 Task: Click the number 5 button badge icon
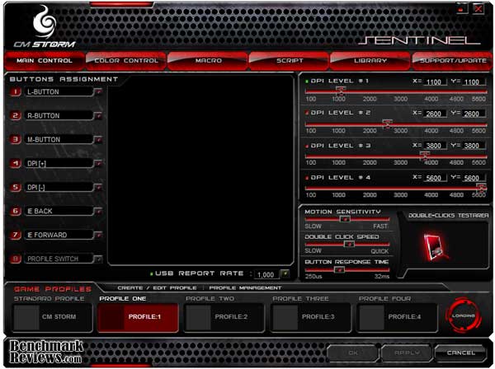pyautogui.click(x=15, y=187)
